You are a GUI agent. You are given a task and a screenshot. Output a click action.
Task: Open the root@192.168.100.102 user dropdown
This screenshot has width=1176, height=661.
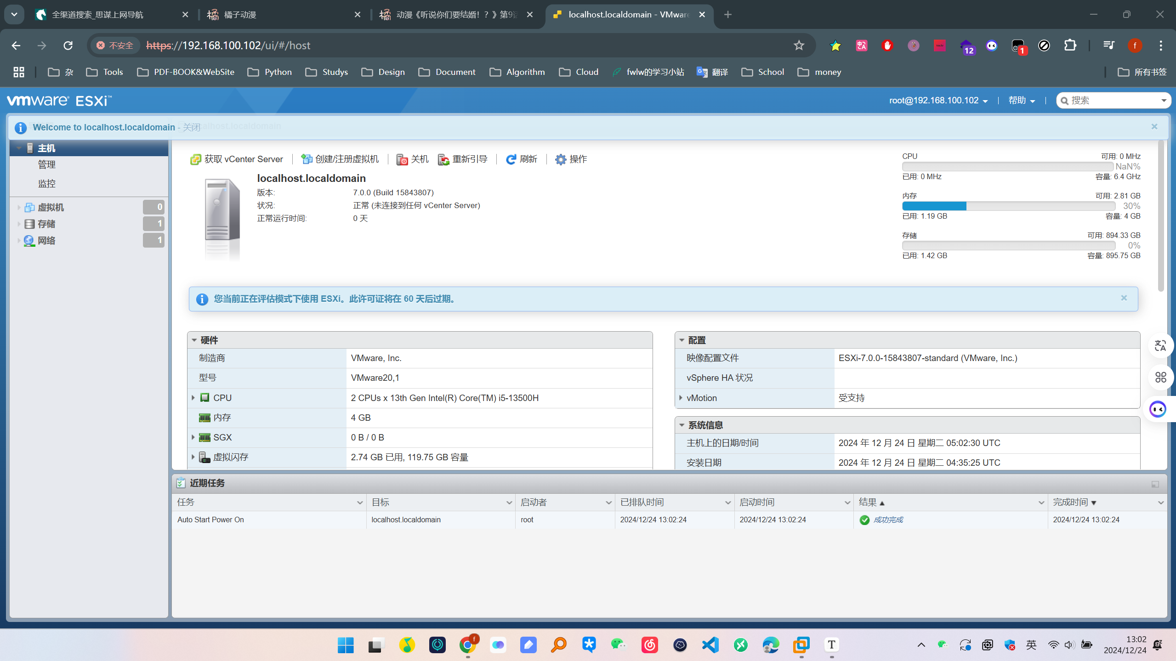[x=938, y=101]
